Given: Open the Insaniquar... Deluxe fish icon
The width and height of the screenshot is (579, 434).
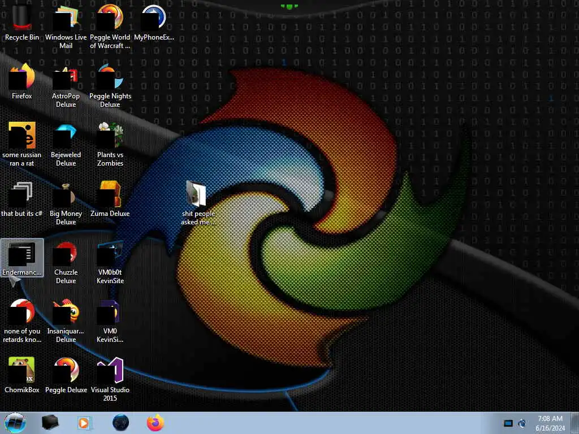Looking at the screenshot, I should tap(66, 320).
